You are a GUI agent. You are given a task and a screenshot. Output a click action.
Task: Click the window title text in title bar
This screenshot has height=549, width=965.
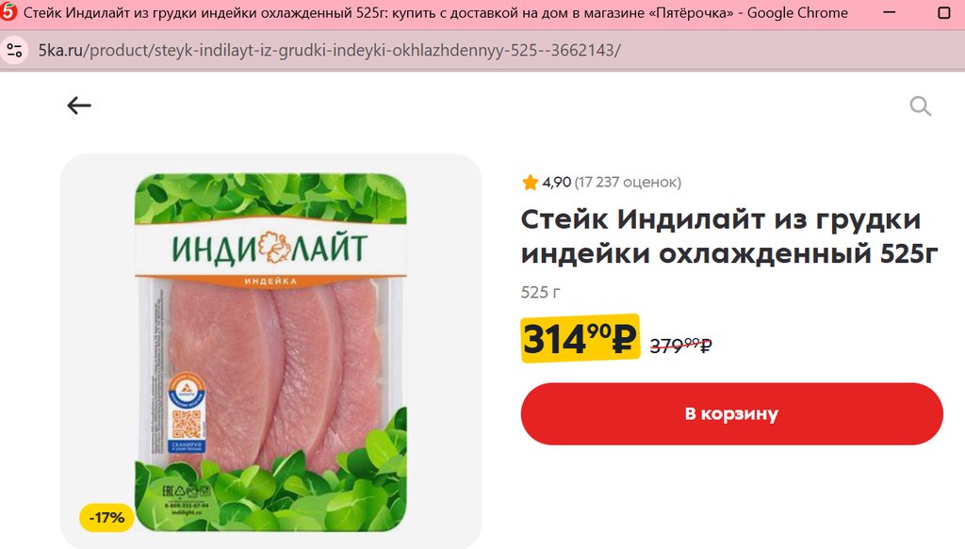point(435,12)
